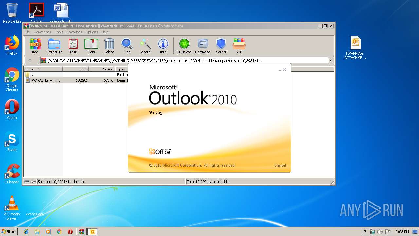Open Opera from taskbar
Screen dimensions: 419x236
(x=70, y=232)
